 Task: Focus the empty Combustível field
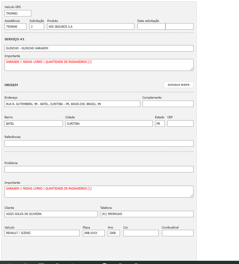point(177,233)
